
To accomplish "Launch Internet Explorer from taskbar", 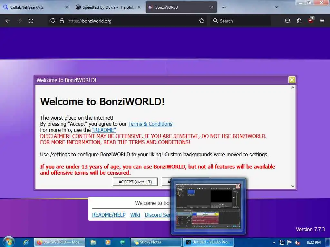I will tap(26, 242).
